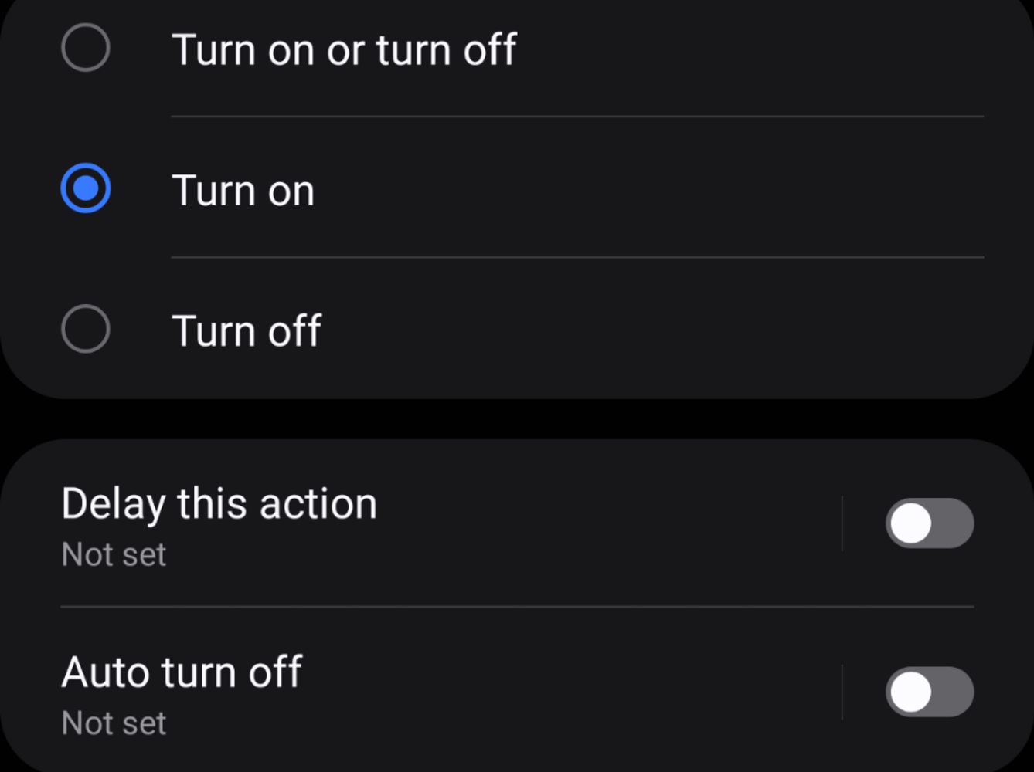Tap "Not set" under Delay this action
1034x772 pixels.
click(114, 554)
